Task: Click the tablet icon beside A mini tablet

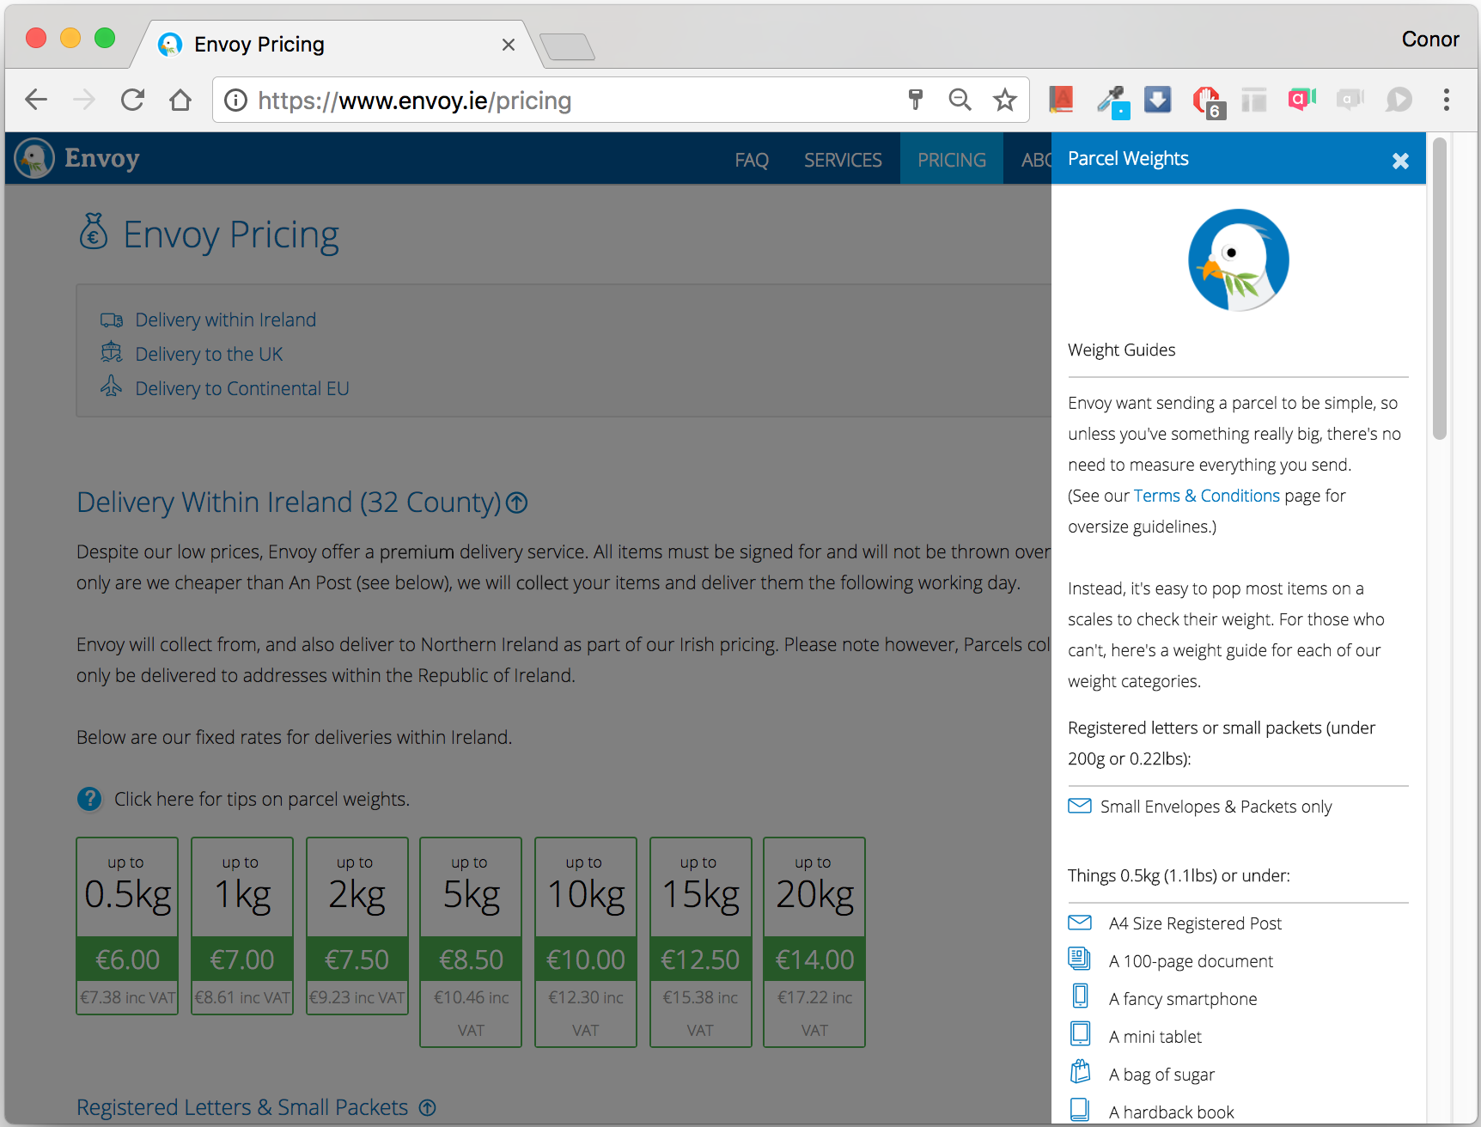Action: coord(1080,1033)
